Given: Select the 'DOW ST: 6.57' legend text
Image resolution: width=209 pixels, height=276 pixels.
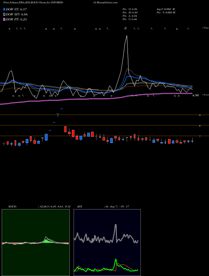Looking at the screenshot, I should point(16,9).
